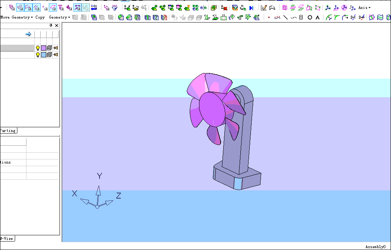Toggle the face selection filter
Screen dimensions: 391x250
click(x=20, y=8)
